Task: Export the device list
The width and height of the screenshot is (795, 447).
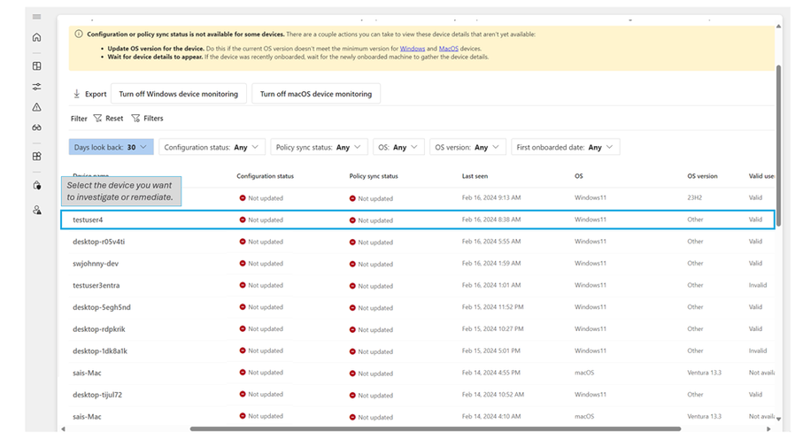Action: click(x=89, y=94)
